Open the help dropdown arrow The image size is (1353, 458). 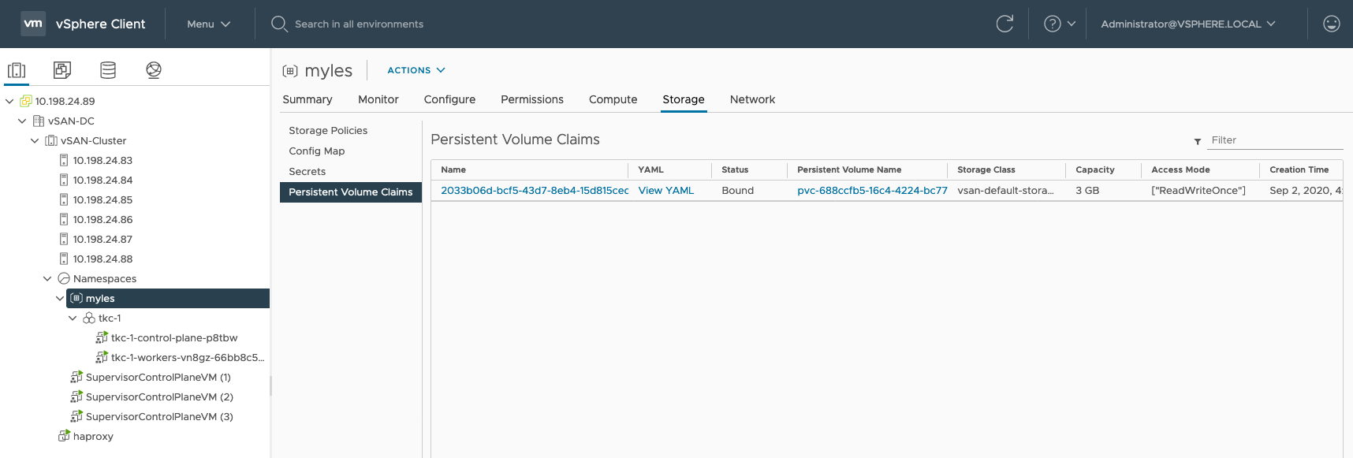1072,24
